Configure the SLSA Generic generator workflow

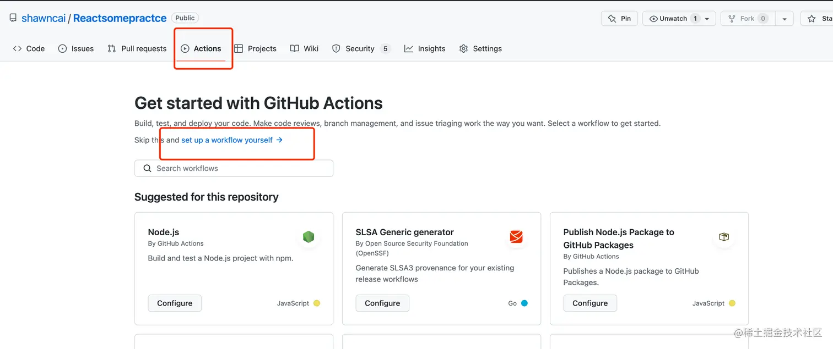click(382, 303)
